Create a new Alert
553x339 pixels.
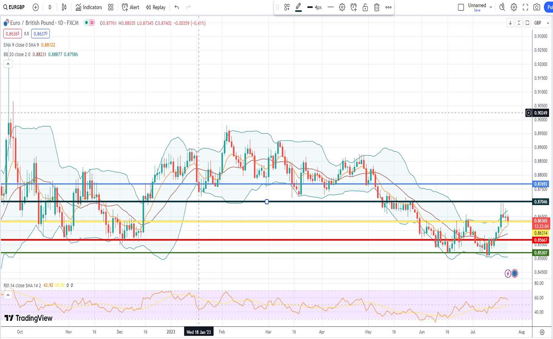131,7
